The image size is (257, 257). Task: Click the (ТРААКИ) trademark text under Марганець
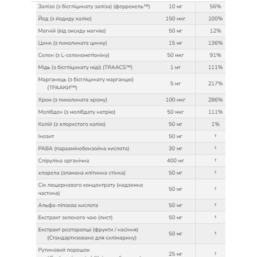[62, 88]
